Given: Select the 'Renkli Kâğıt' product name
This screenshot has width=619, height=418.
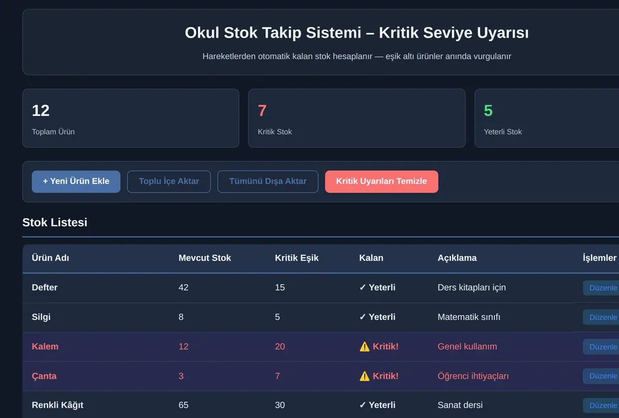Looking at the screenshot, I should (x=58, y=405).
